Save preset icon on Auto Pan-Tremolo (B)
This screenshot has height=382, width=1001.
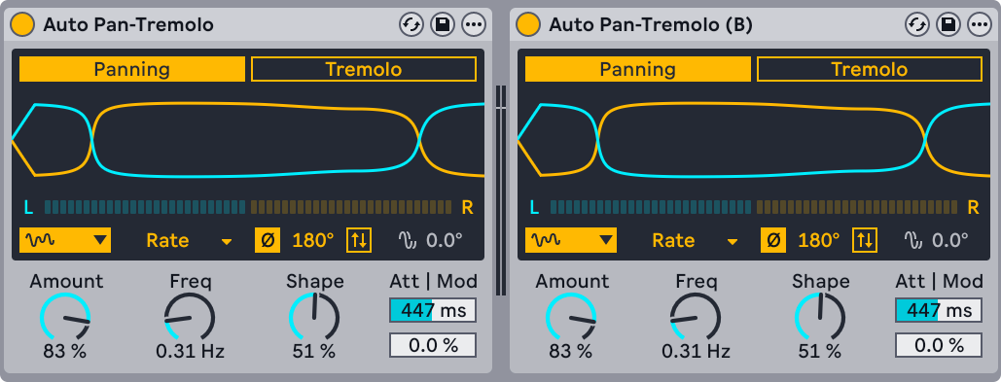tap(947, 25)
